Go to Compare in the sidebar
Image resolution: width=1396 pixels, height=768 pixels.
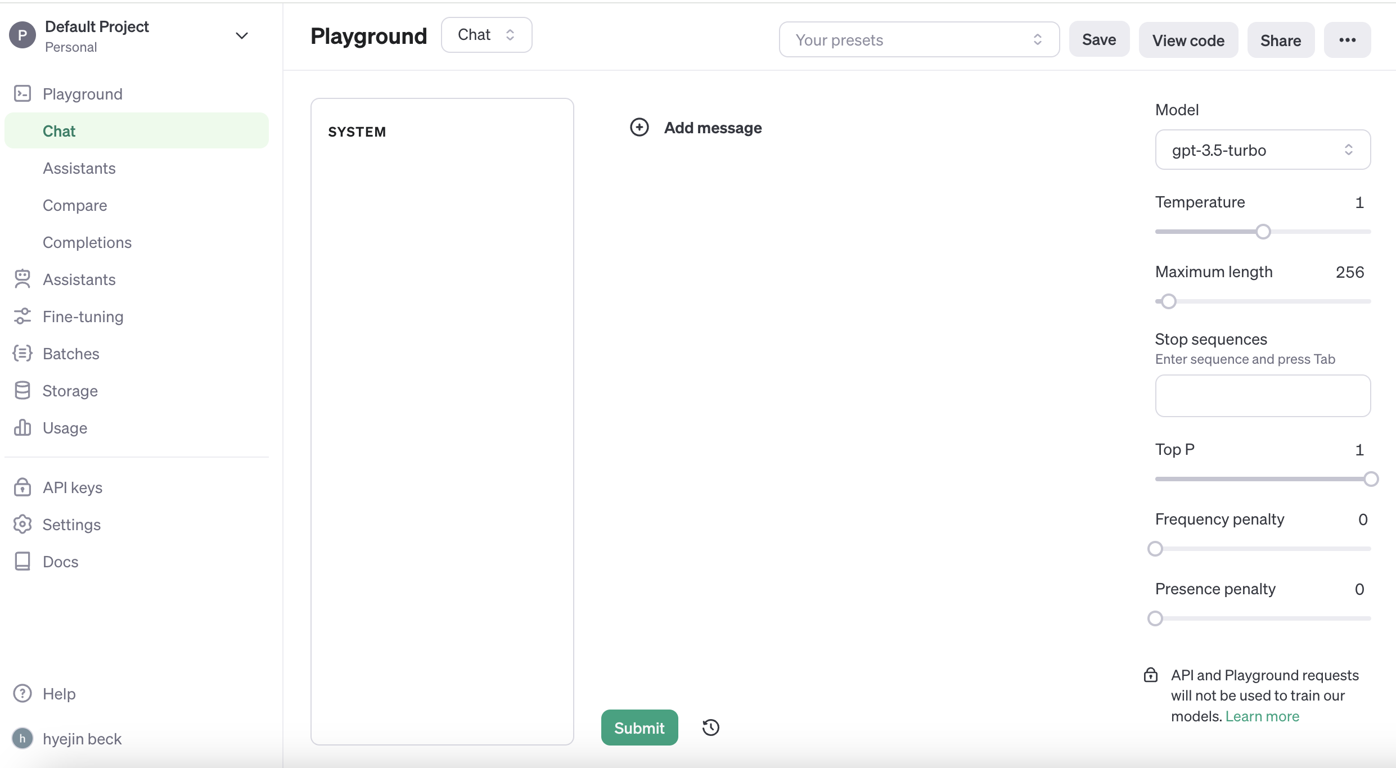click(x=75, y=205)
